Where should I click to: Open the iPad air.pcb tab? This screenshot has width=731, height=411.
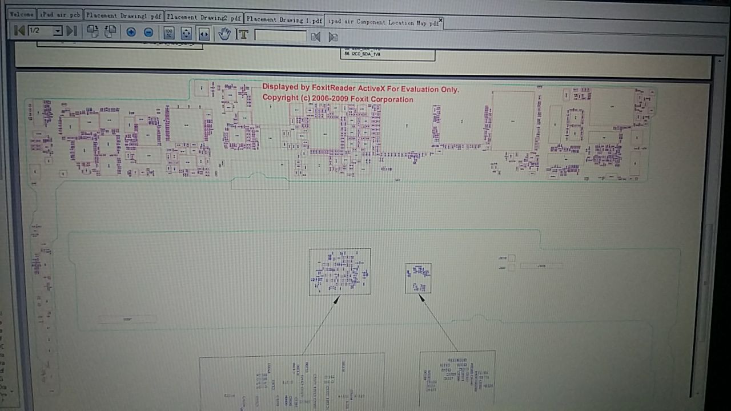pyautogui.click(x=60, y=15)
